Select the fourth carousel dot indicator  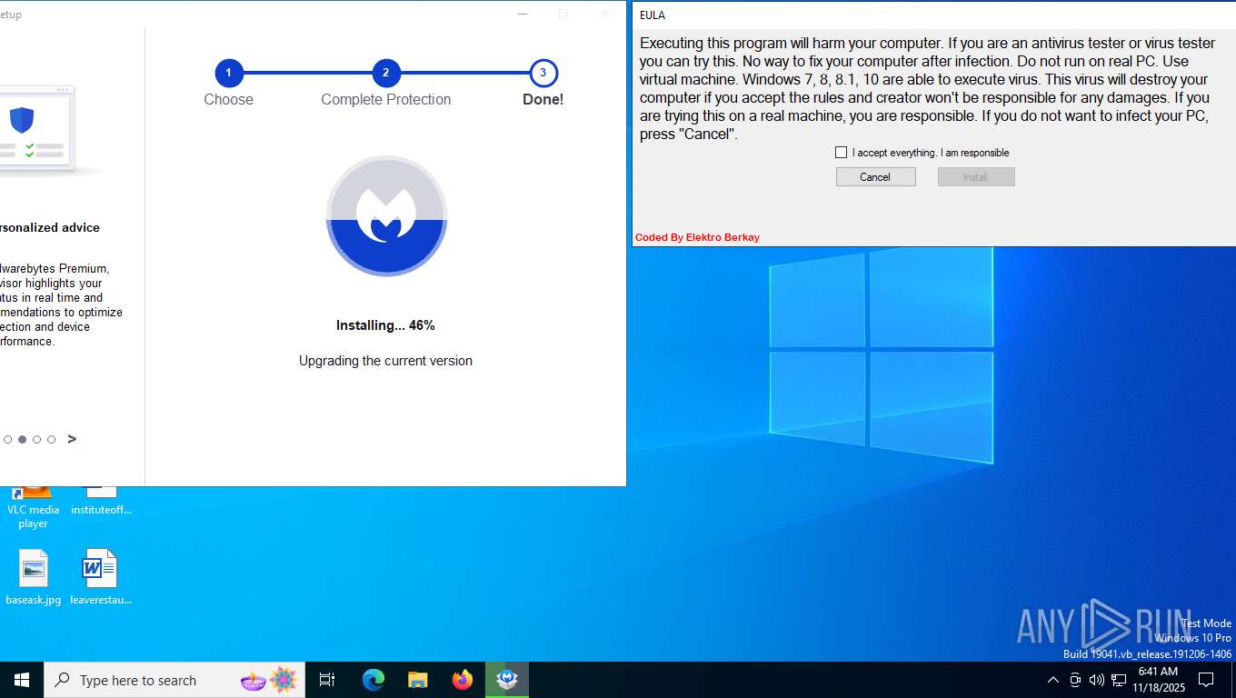[51, 440]
